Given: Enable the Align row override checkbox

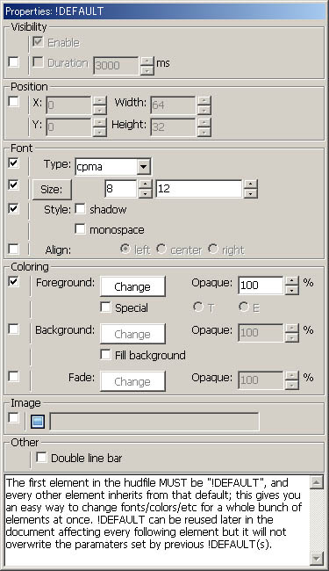Looking at the screenshot, I should click(x=13, y=249).
